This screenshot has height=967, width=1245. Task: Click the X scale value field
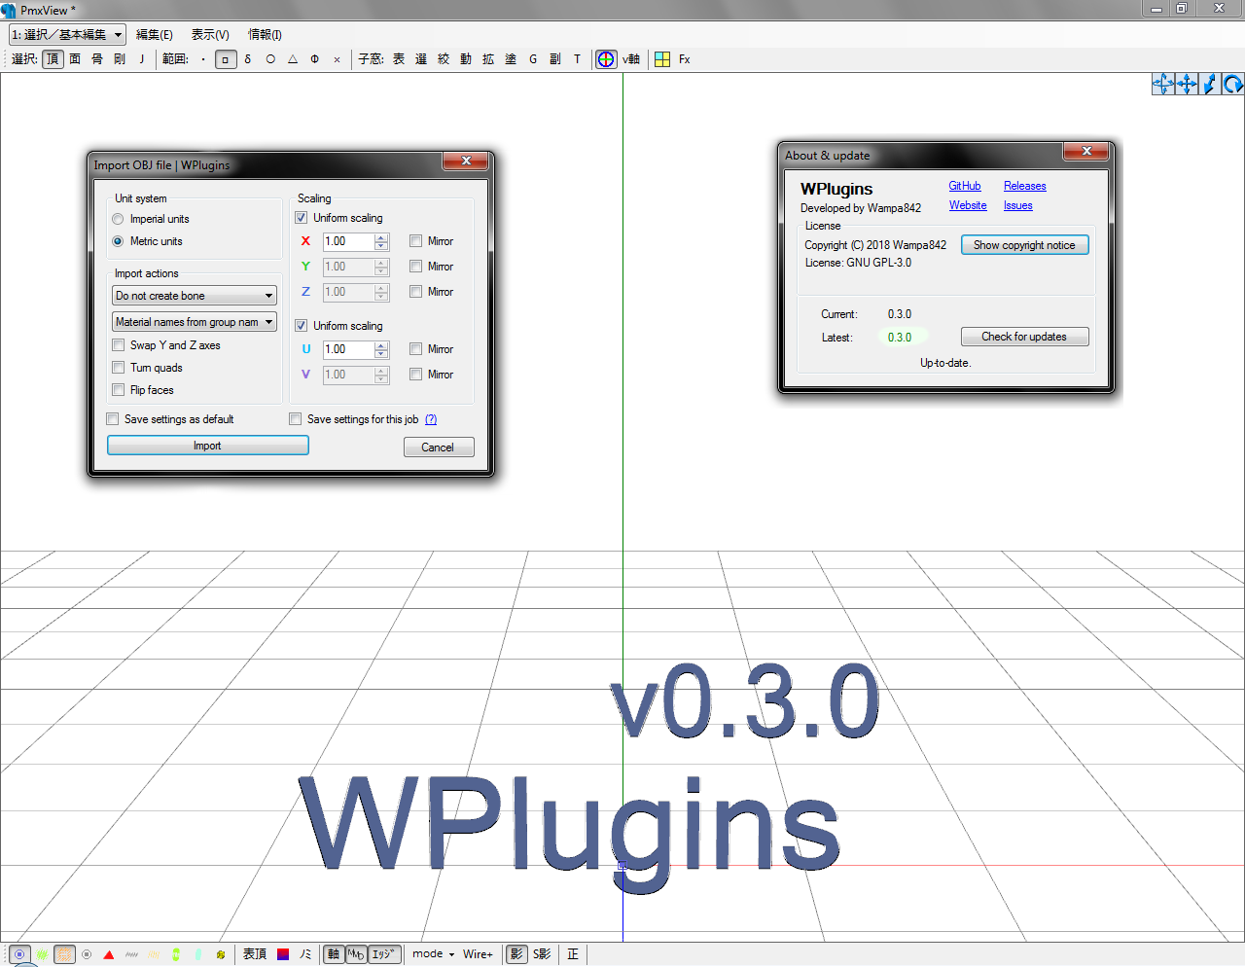point(349,241)
